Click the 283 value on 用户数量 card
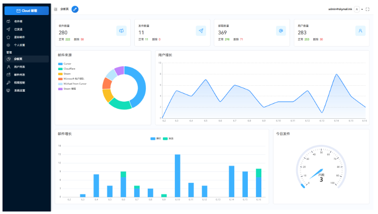 302,33
